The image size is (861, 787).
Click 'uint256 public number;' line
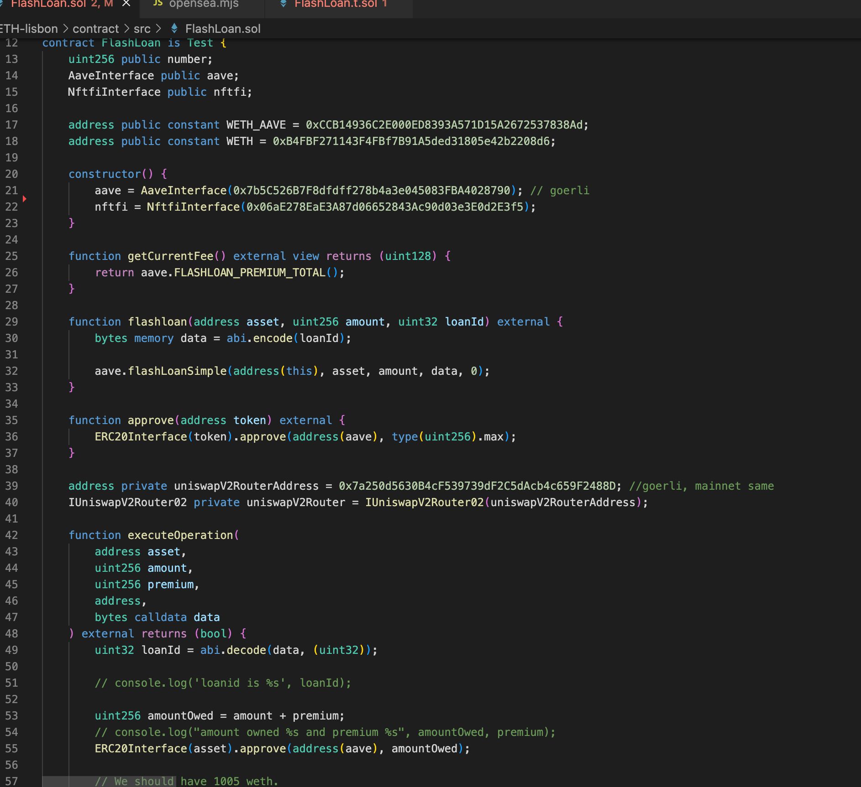point(141,59)
